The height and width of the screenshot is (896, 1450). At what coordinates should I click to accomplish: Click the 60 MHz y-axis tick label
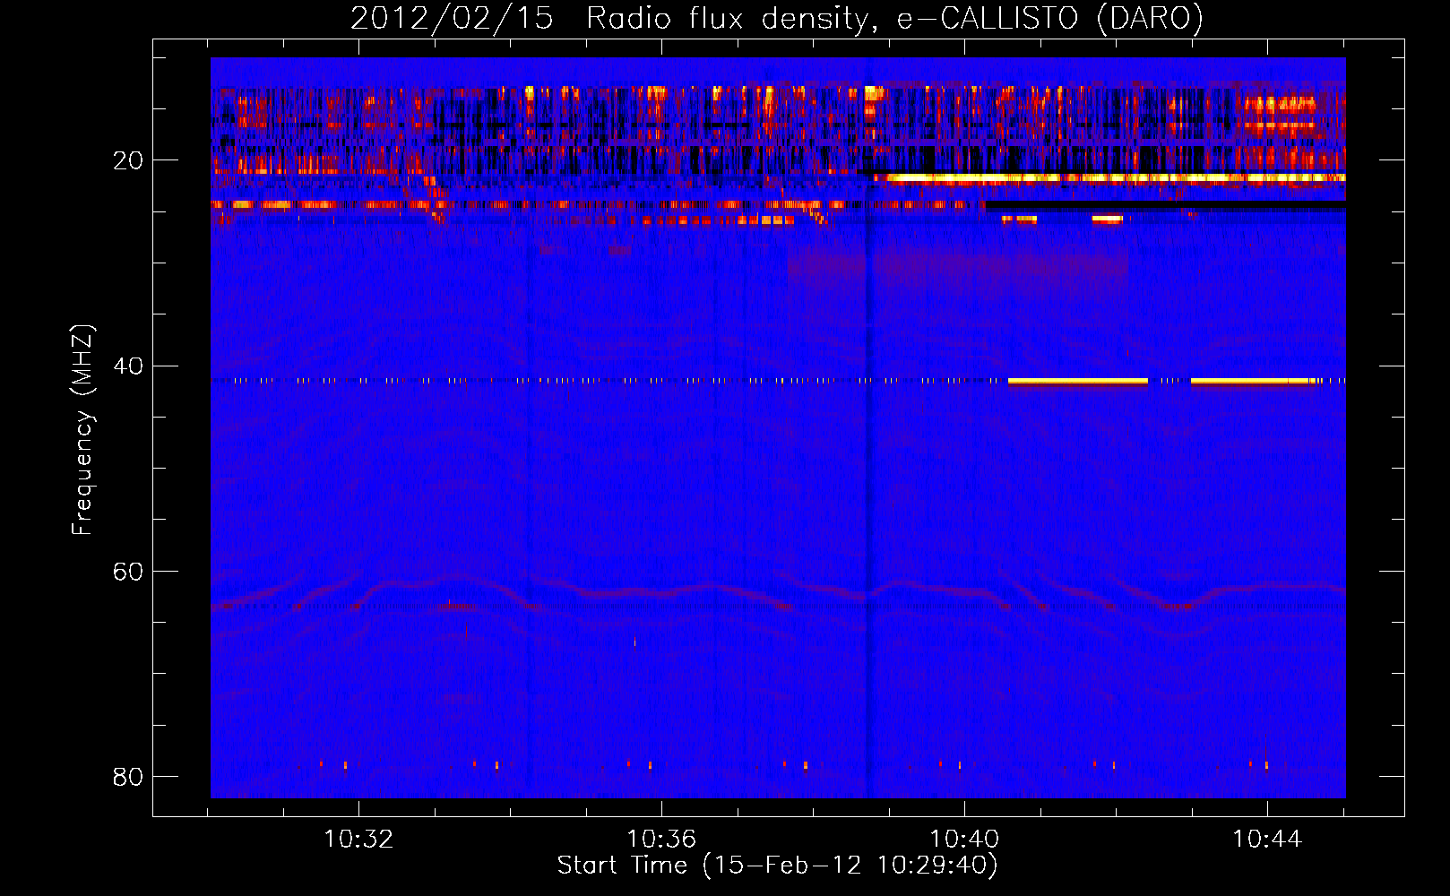pyautogui.click(x=128, y=571)
